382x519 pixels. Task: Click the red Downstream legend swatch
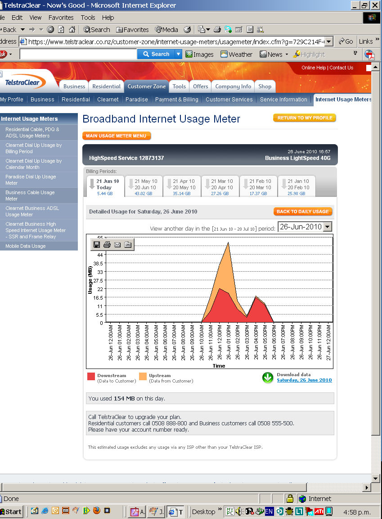[x=91, y=376]
